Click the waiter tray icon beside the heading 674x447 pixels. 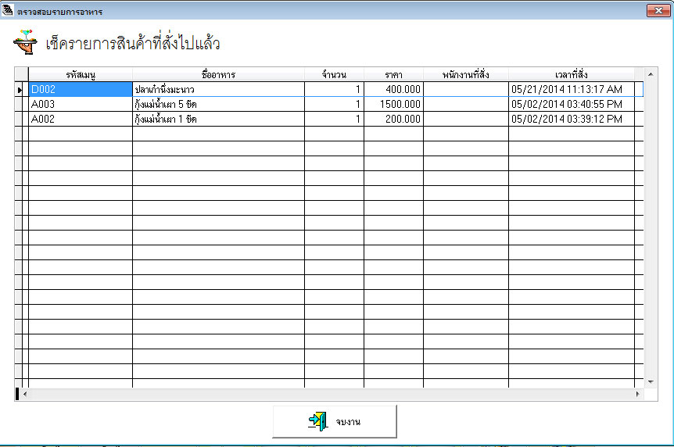pos(25,42)
